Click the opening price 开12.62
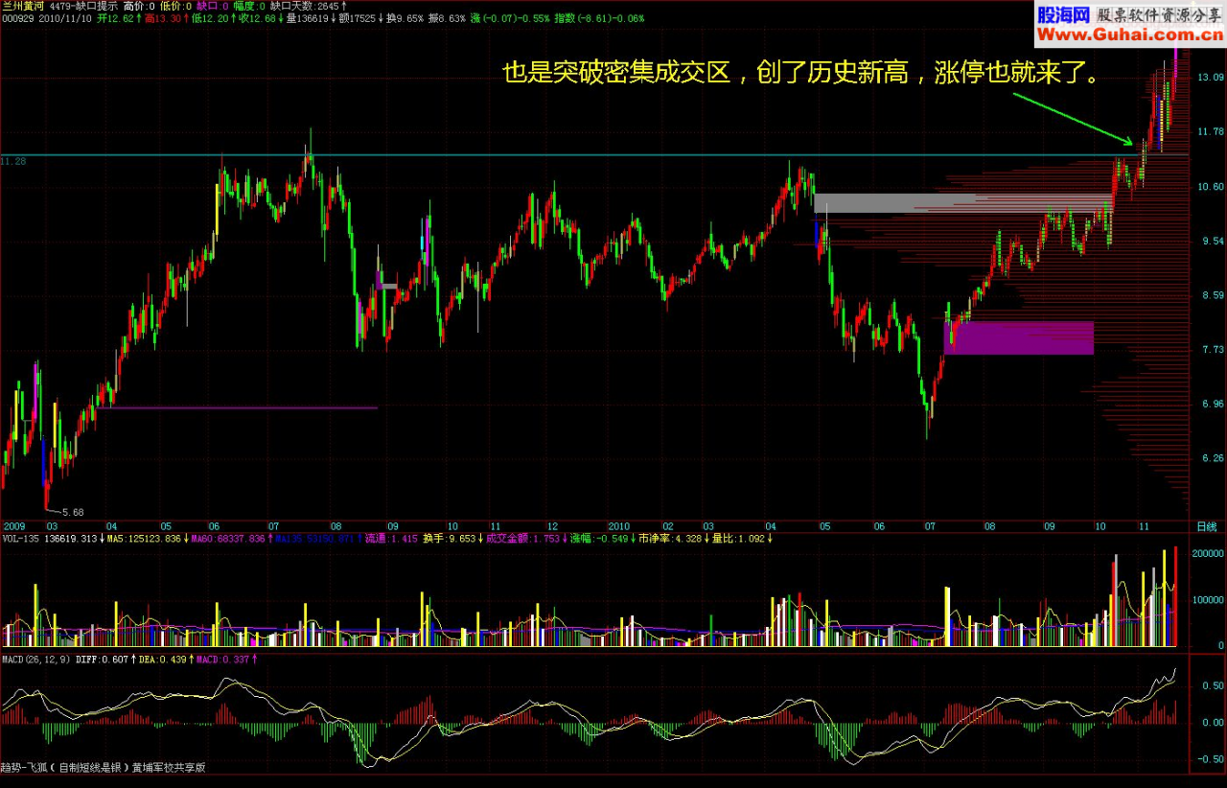This screenshot has width=1227, height=788. coord(118,18)
